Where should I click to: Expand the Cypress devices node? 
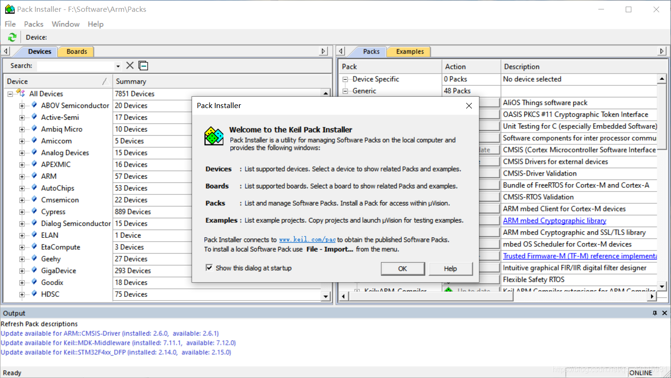(x=22, y=212)
